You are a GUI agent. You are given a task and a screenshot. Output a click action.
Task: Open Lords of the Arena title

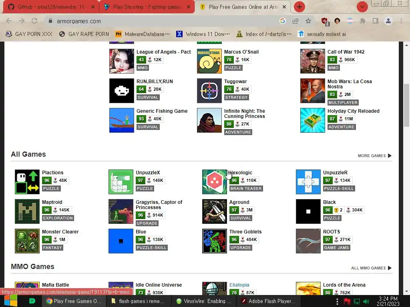(344, 285)
